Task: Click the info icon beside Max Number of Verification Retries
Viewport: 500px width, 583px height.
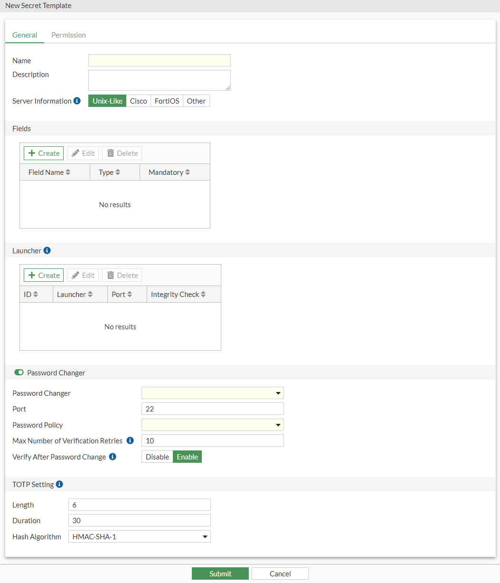Action: pyautogui.click(x=130, y=440)
